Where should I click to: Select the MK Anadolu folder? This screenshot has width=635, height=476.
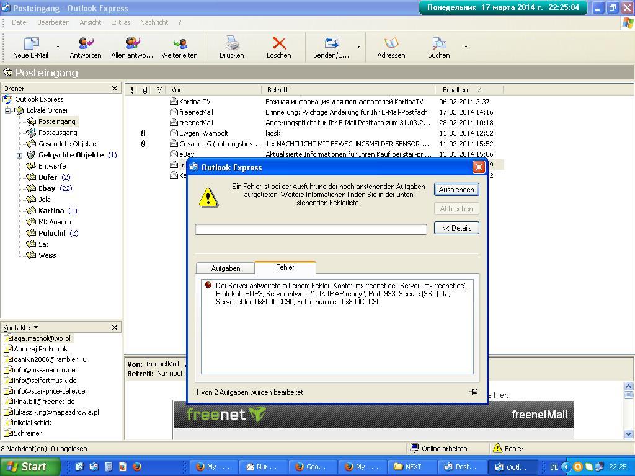click(x=50, y=222)
